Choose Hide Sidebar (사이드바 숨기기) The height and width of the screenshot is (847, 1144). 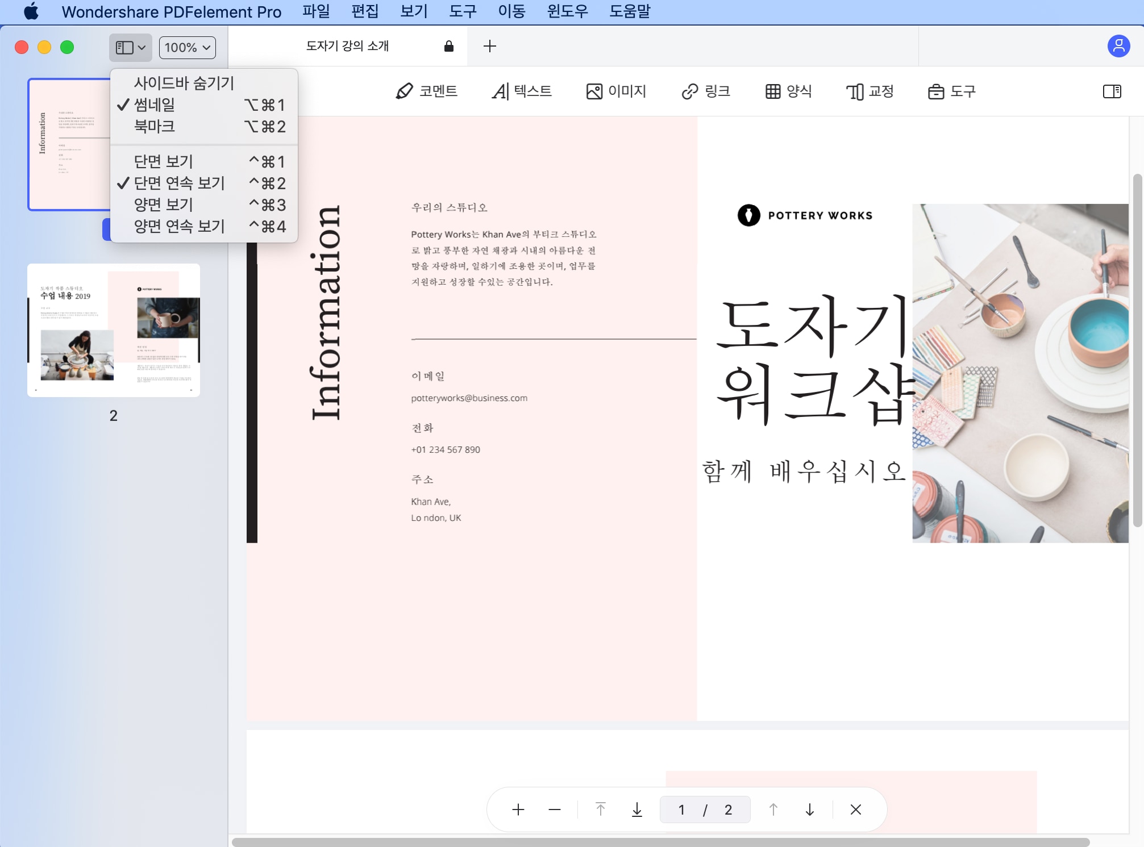tap(203, 83)
